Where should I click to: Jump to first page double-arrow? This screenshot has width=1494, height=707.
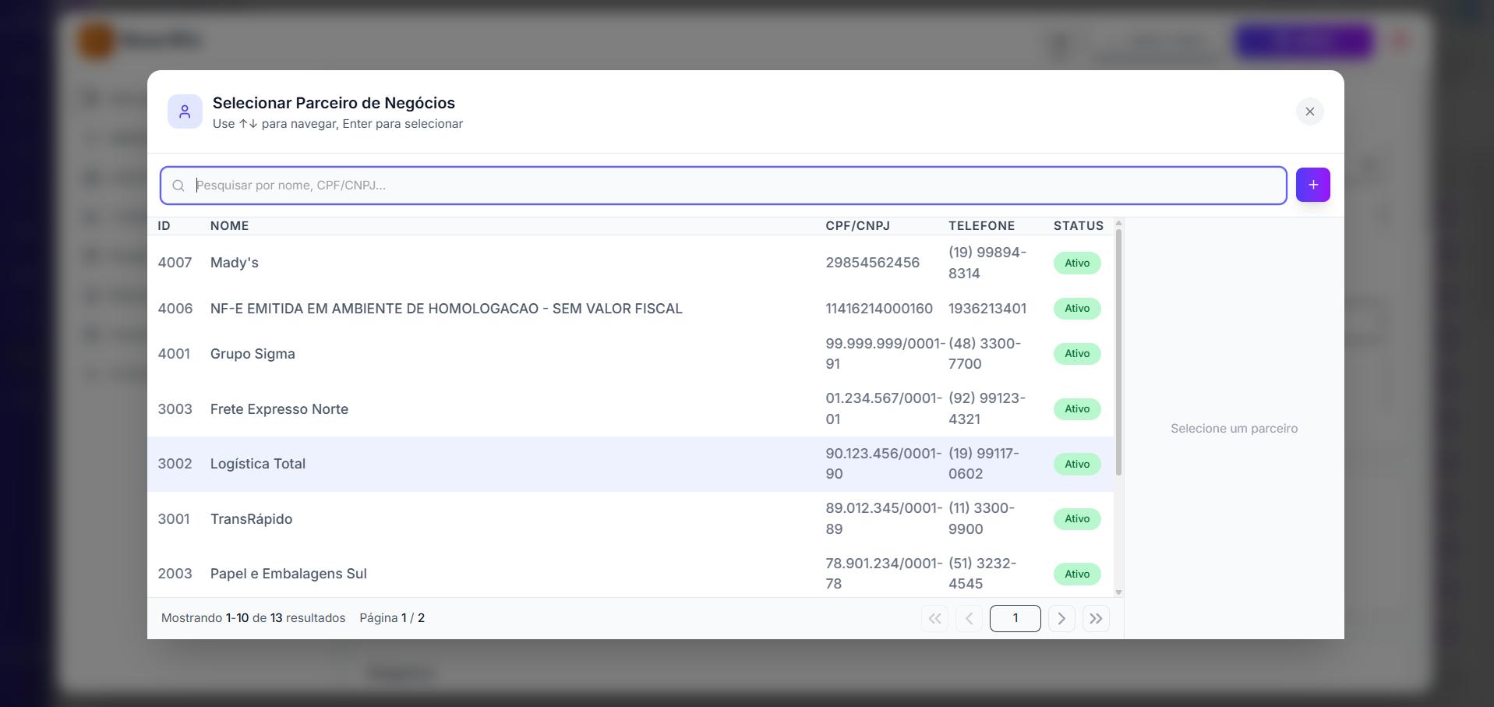(934, 618)
